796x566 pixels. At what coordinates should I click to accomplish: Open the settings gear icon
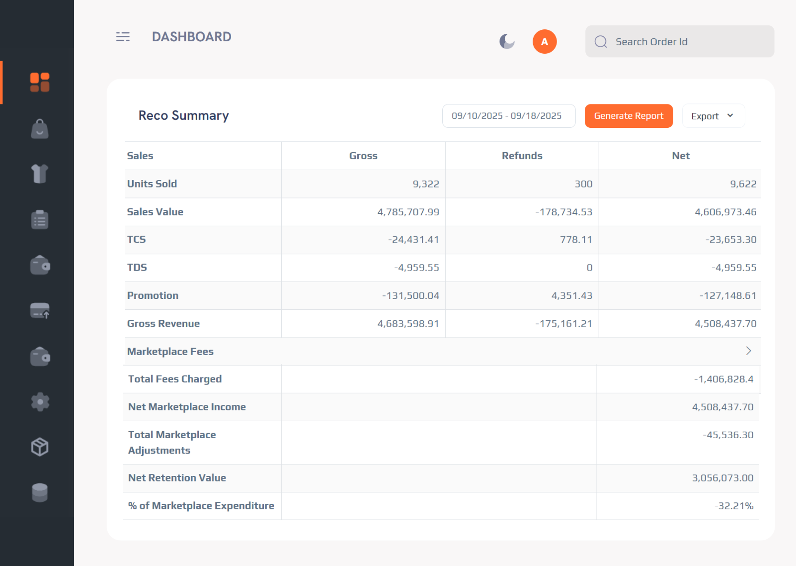tap(40, 402)
